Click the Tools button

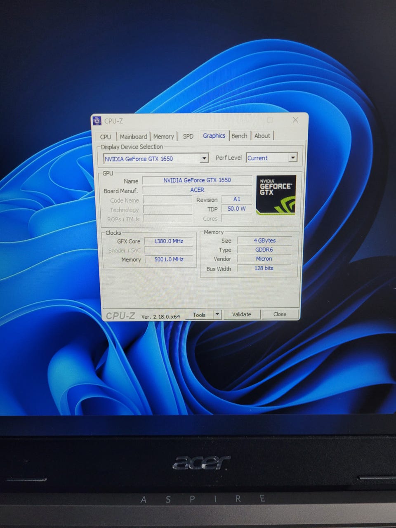tap(199, 315)
